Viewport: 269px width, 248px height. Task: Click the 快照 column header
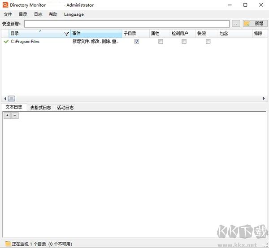(x=207, y=34)
